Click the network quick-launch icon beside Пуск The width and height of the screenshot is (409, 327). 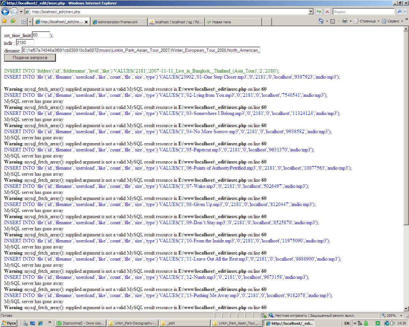(x=26, y=323)
